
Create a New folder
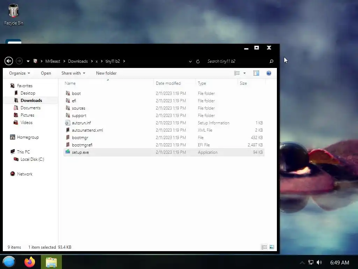(x=106, y=73)
